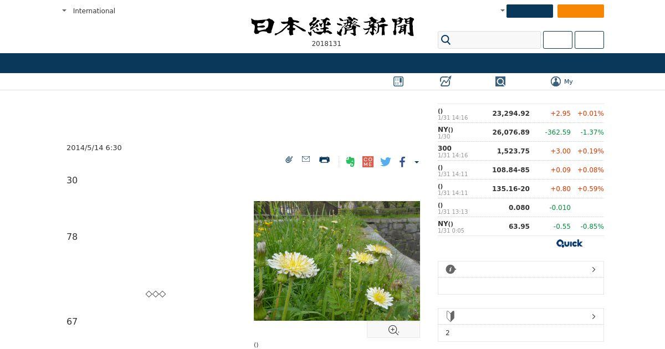Open the article search square icon

500,81
